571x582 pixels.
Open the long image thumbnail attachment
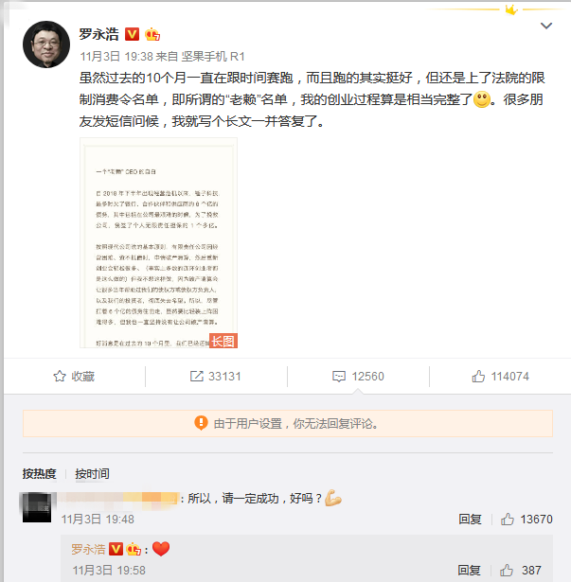coord(159,243)
